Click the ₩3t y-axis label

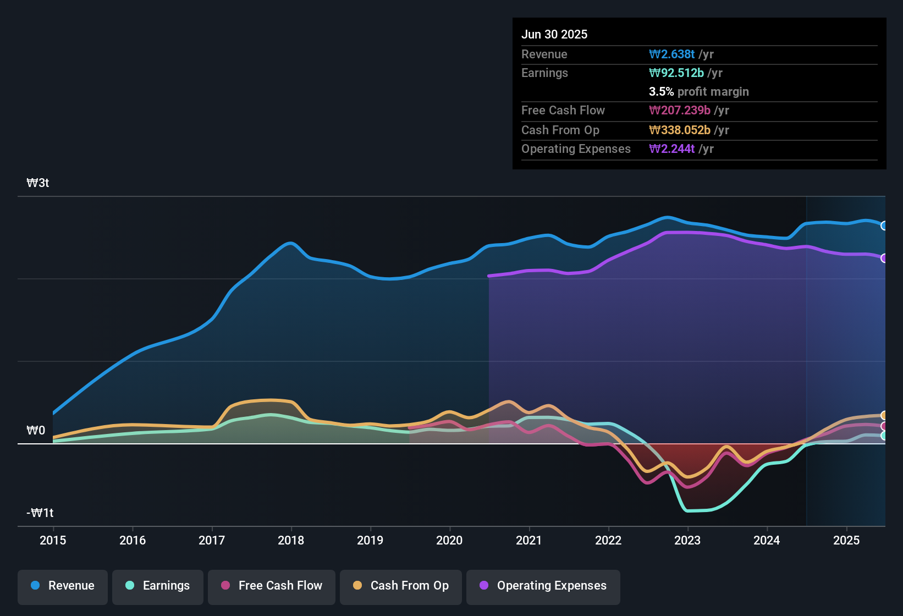coord(38,183)
